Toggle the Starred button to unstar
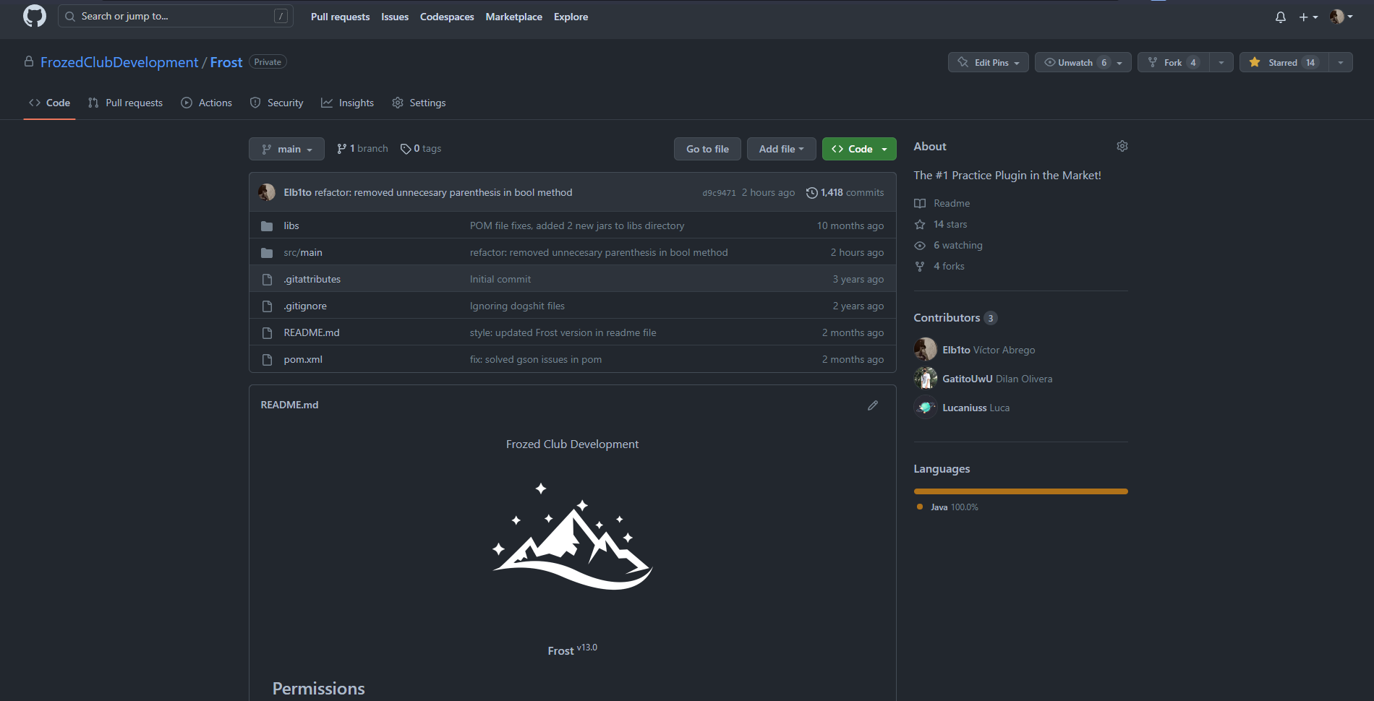Viewport: 1374px width, 701px height. [x=1284, y=63]
